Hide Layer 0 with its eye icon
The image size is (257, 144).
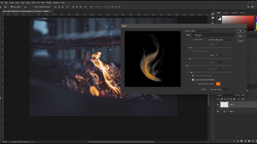coord(218,111)
